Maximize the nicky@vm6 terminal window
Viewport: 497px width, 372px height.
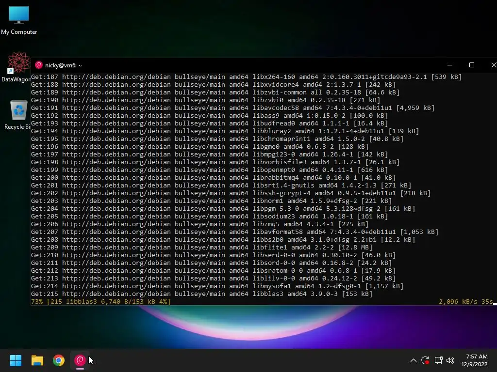[472, 65]
